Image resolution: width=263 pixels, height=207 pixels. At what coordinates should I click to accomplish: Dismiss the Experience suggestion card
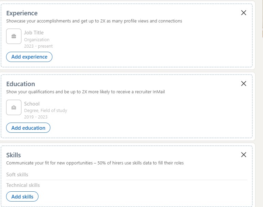[244, 13]
